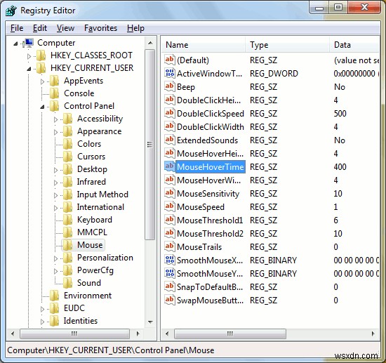Click the SwapMouseButt... value icon
386x363 pixels.
coord(170,300)
